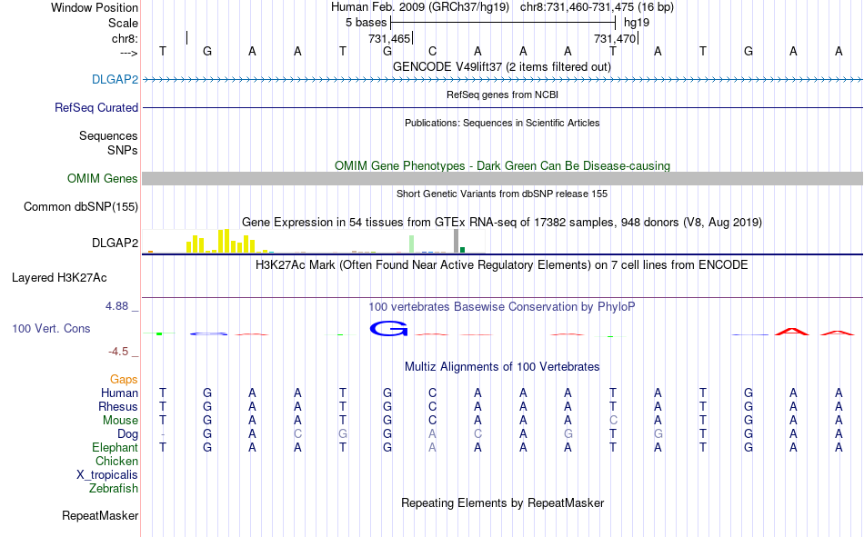The width and height of the screenshot is (864, 537).
Task: Click the RepeatMasker track label
Action: (100, 515)
